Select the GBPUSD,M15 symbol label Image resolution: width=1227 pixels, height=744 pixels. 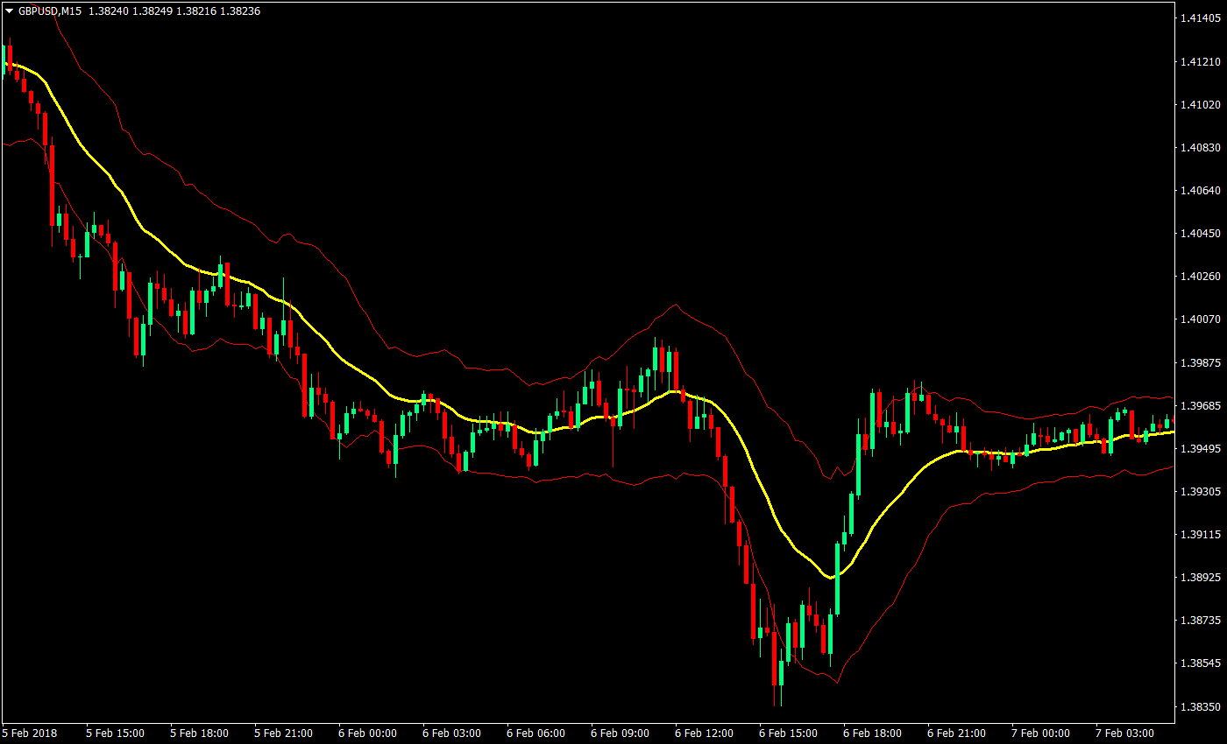52,11
